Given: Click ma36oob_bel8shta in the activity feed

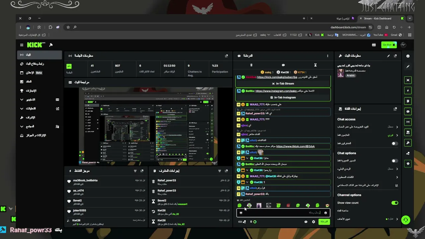Looking at the screenshot, I should [85, 181].
